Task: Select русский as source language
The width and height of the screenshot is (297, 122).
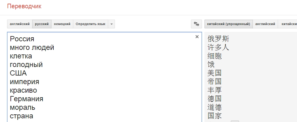Action: pos(42,24)
